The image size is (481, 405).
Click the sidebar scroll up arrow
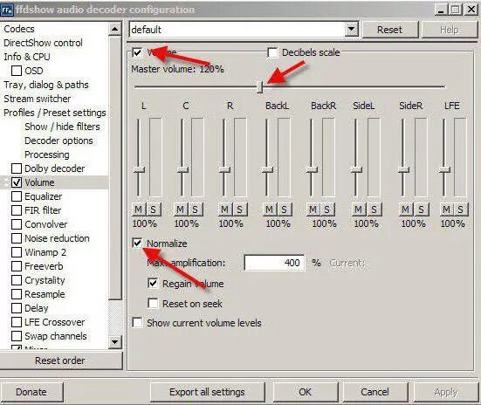click(x=115, y=29)
